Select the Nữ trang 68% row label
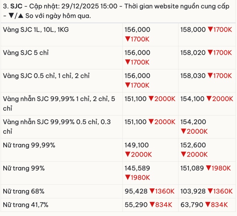 click(24, 191)
